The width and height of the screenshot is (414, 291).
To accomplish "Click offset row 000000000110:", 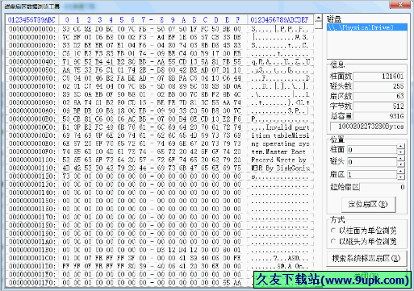I will 32,168.
